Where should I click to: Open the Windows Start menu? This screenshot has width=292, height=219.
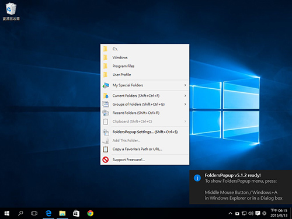(x=7, y=213)
